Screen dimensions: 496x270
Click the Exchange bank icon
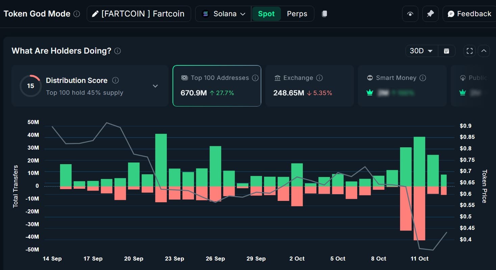pos(278,78)
